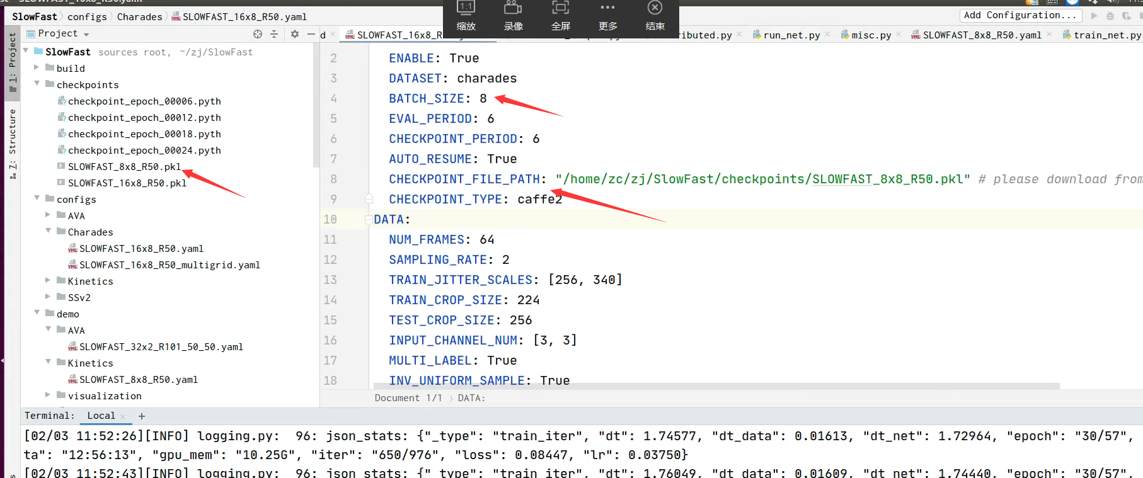Click the Project panel vertical scrollbar
Image resolution: width=1143 pixels, height=478 pixels.
point(316,106)
